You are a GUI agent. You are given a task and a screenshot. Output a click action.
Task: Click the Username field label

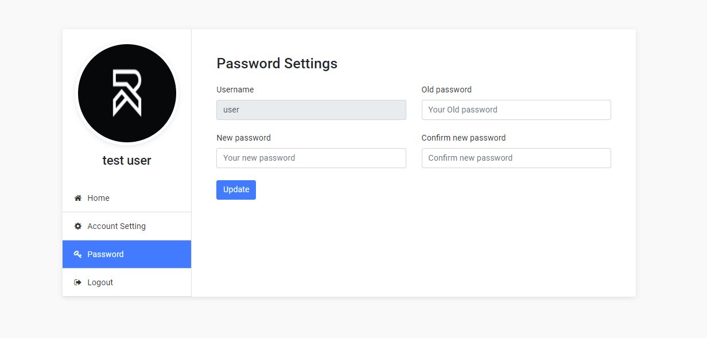pos(235,90)
